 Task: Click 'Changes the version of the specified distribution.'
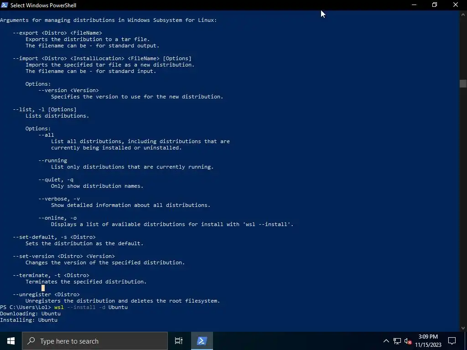click(105, 262)
